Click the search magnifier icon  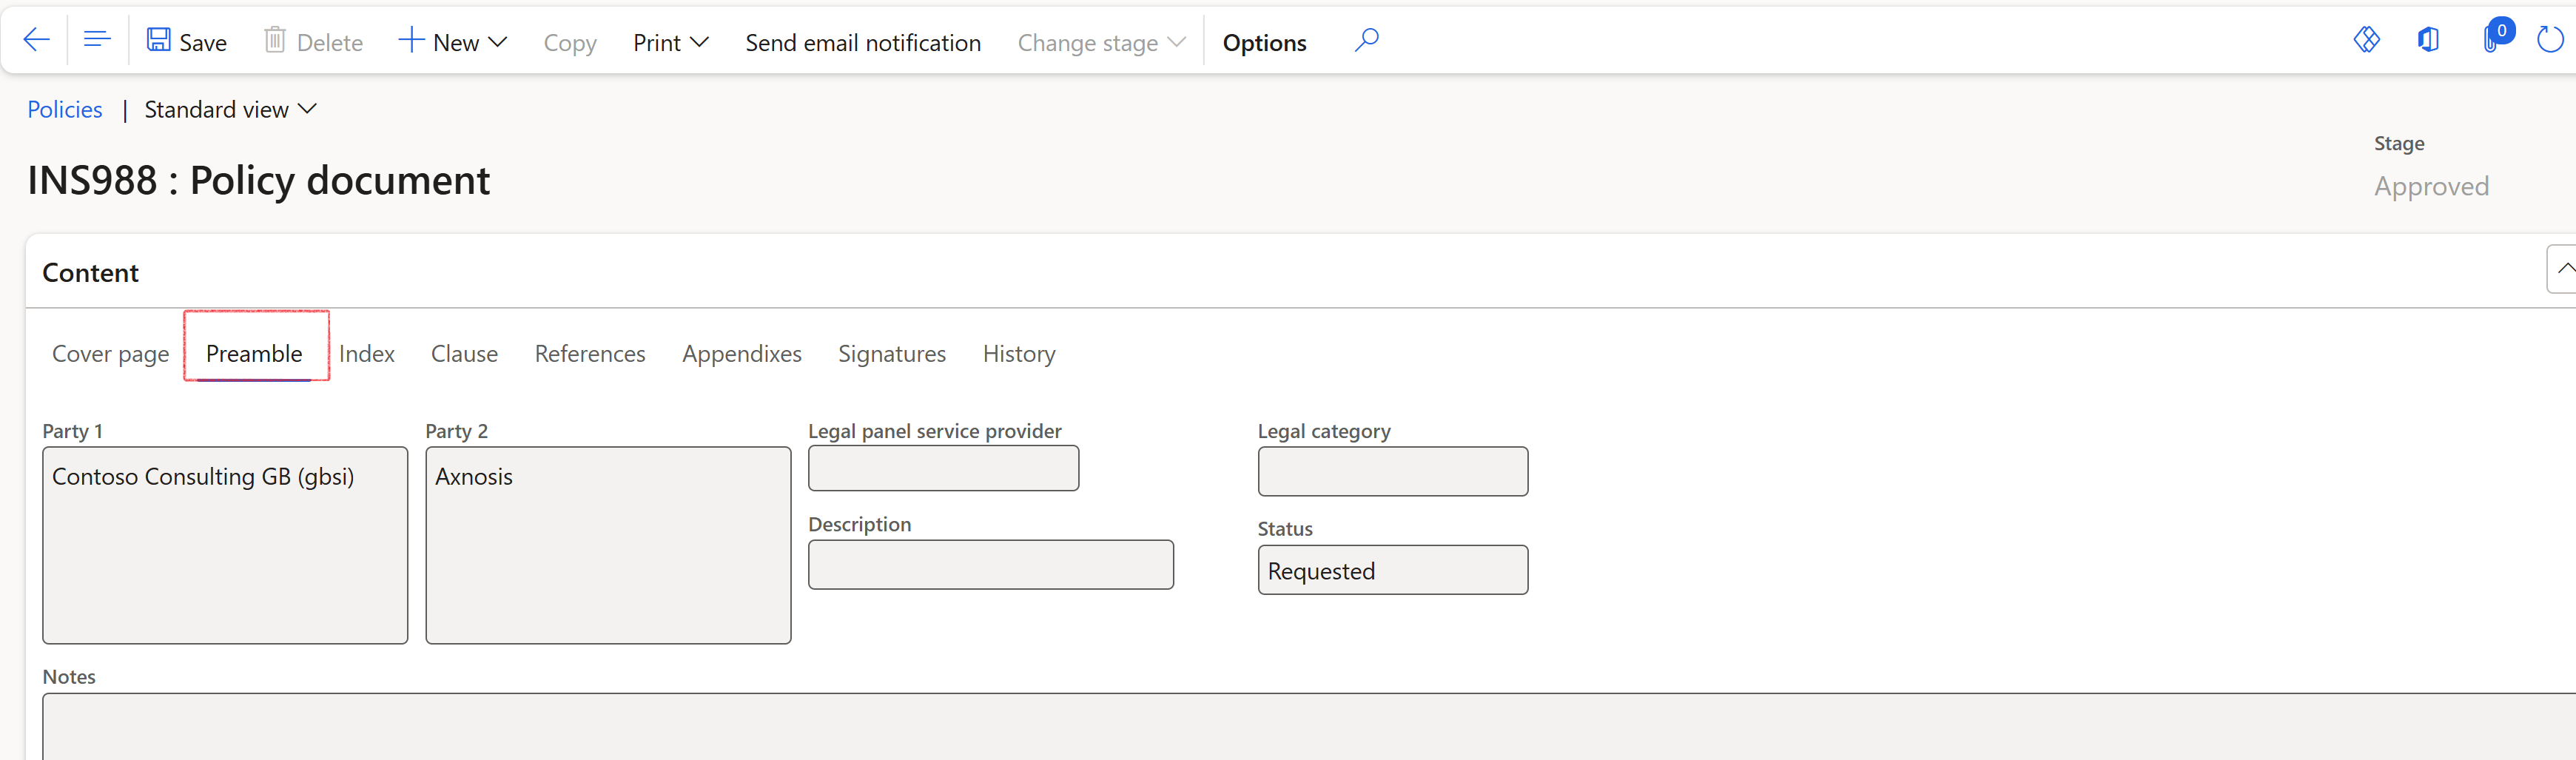pos(1366,40)
